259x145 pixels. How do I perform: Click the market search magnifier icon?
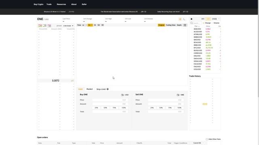(x=191, y=23)
